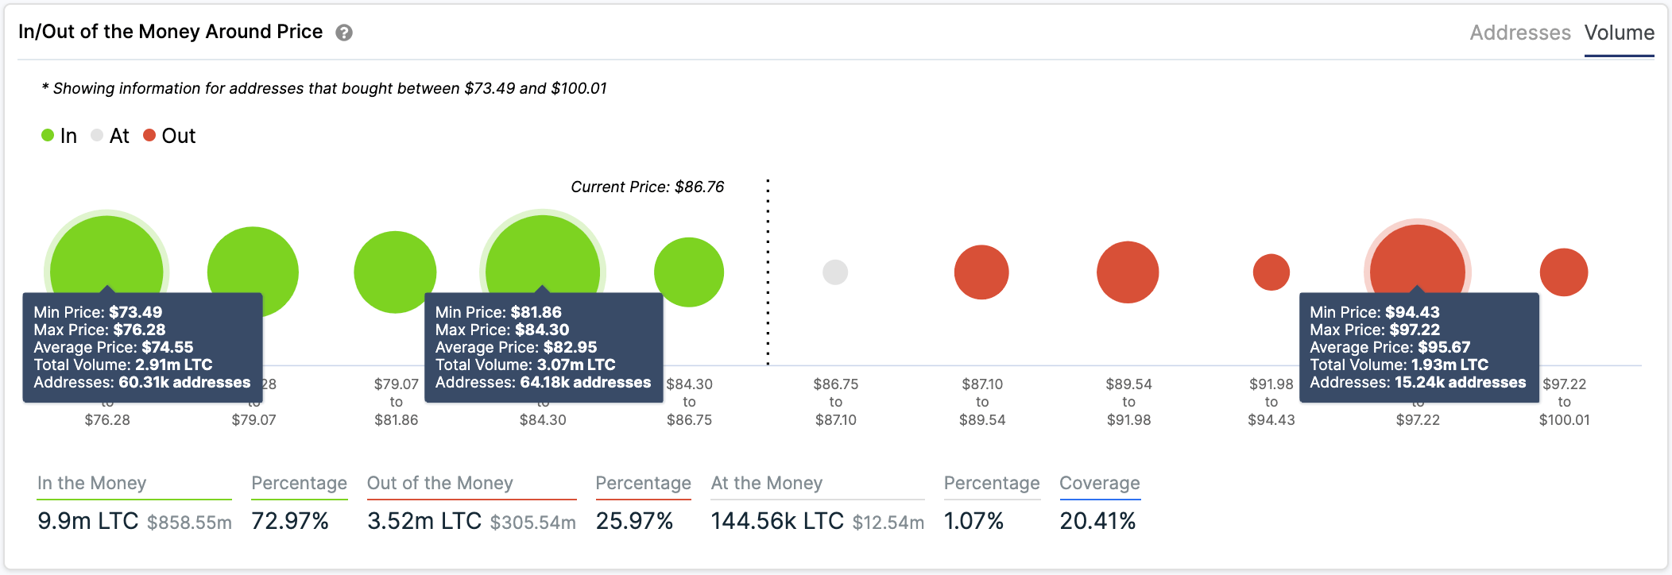Click the red bubble for $89.54 to $91.98
The height and width of the screenshot is (575, 1672).
point(1128,272)
